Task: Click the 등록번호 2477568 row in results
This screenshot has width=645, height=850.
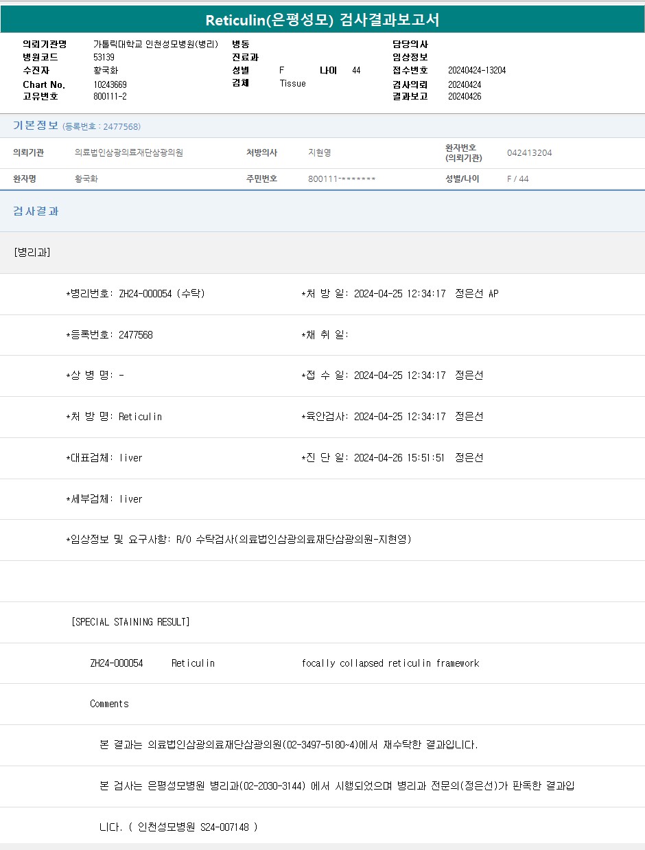Action: click(109, 335)
